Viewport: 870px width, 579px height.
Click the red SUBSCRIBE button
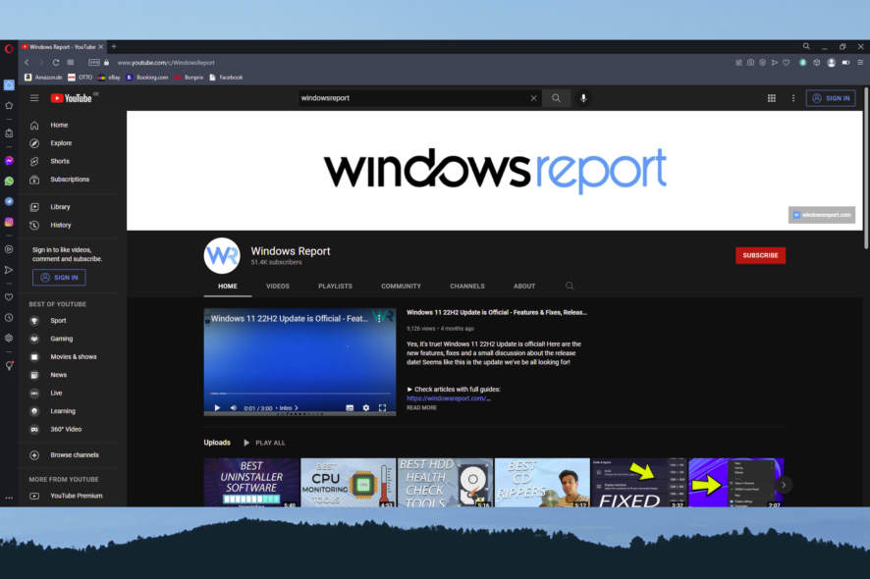[x=760, y=256]
